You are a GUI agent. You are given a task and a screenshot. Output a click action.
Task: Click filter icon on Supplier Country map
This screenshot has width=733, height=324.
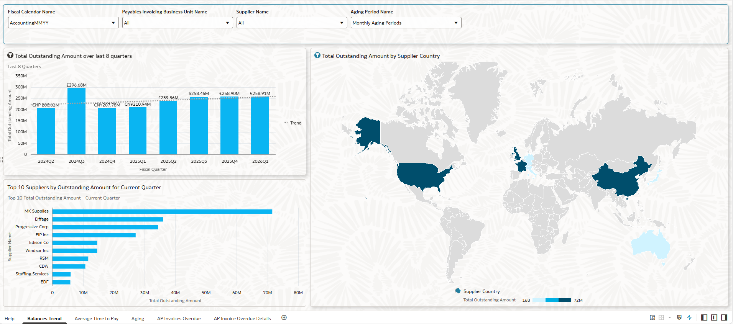(317, 56)
